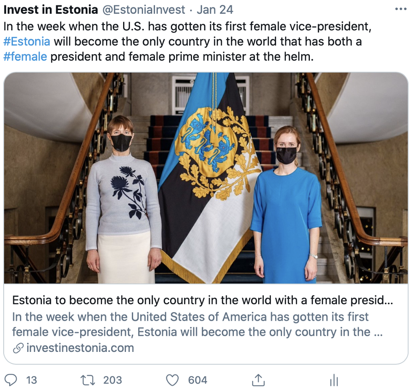Click the @EstoniaInvest handle
The height and width of the screenshot is (391, 415).
click(144, 9)
